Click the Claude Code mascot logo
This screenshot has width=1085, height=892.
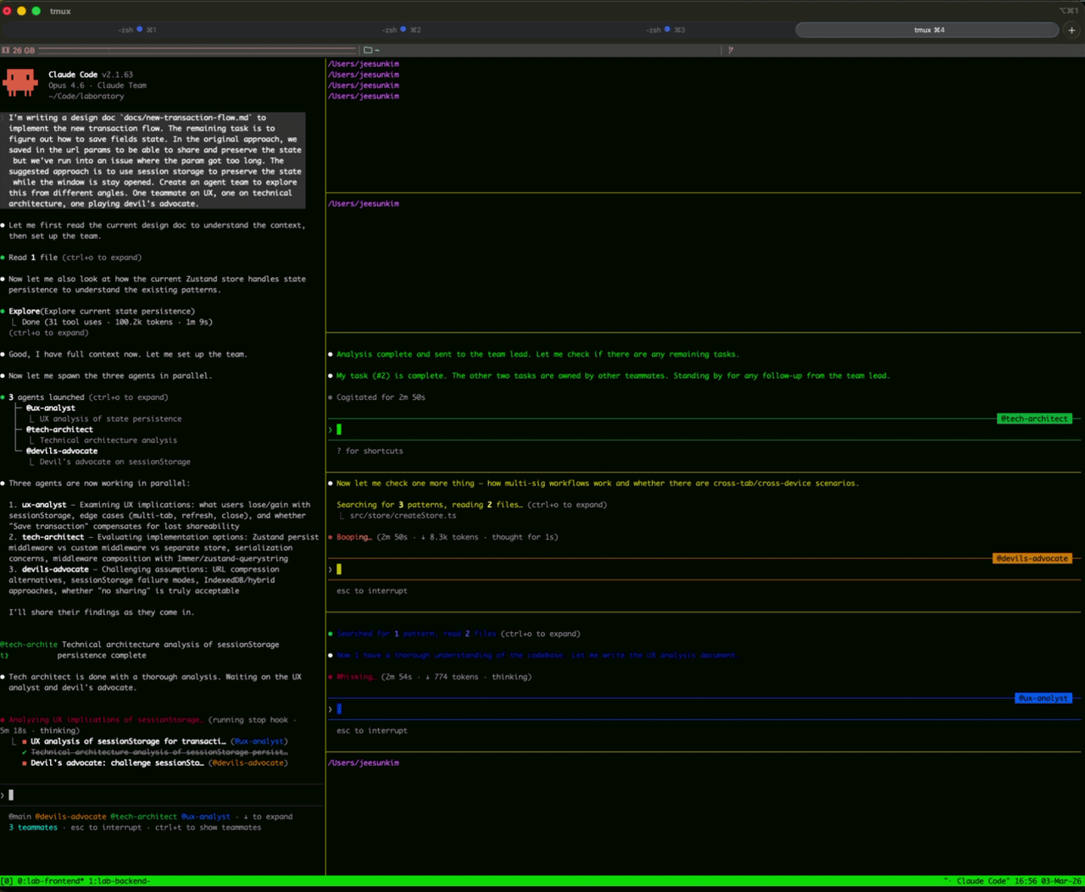coord(20,83)
